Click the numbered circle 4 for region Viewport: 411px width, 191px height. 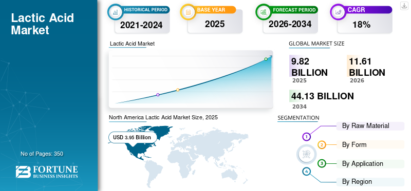pos(306,172)
